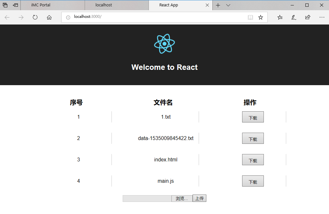
Task: Close the React App tab
Action: click(x=207, y=5)
